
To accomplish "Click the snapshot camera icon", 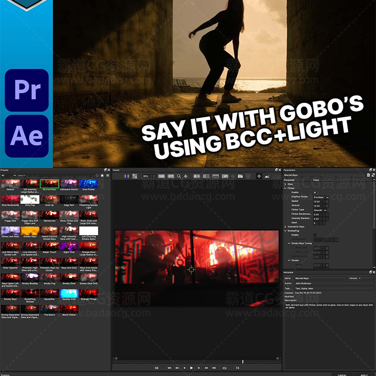I will pos(240,176).
